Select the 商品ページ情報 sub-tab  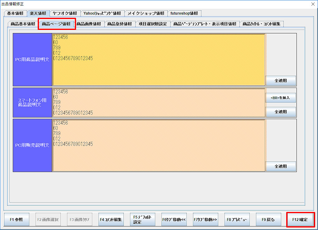(56, 24)
